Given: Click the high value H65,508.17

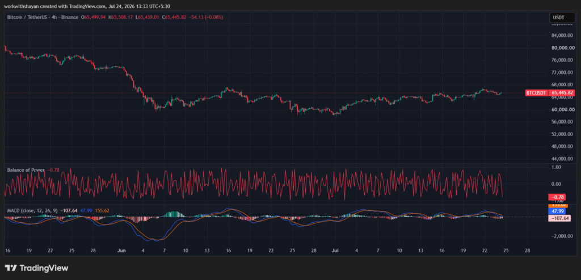Looking at the screenshot, I should [121, 17].
